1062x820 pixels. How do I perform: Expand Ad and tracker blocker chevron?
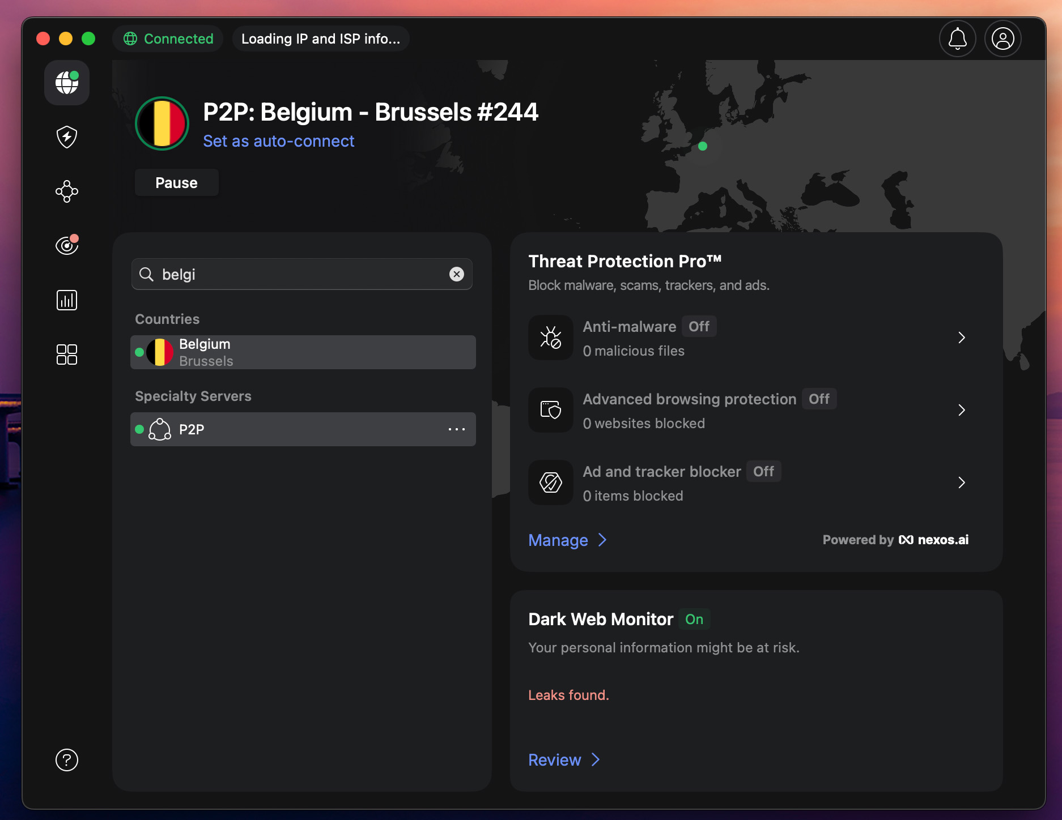[x=962, y=482]
